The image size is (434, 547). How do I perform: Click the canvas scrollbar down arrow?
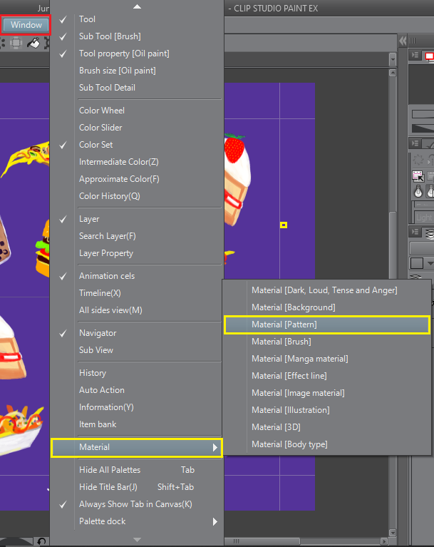pyautogui.click(x=393, y=533)
